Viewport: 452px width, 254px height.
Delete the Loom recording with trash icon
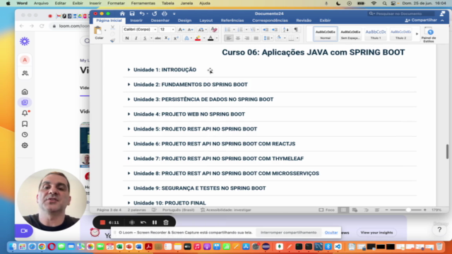(x=166, y=222)
